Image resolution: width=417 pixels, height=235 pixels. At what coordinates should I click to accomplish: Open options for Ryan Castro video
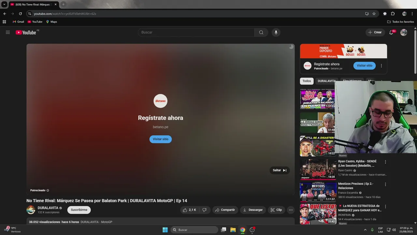385,162
